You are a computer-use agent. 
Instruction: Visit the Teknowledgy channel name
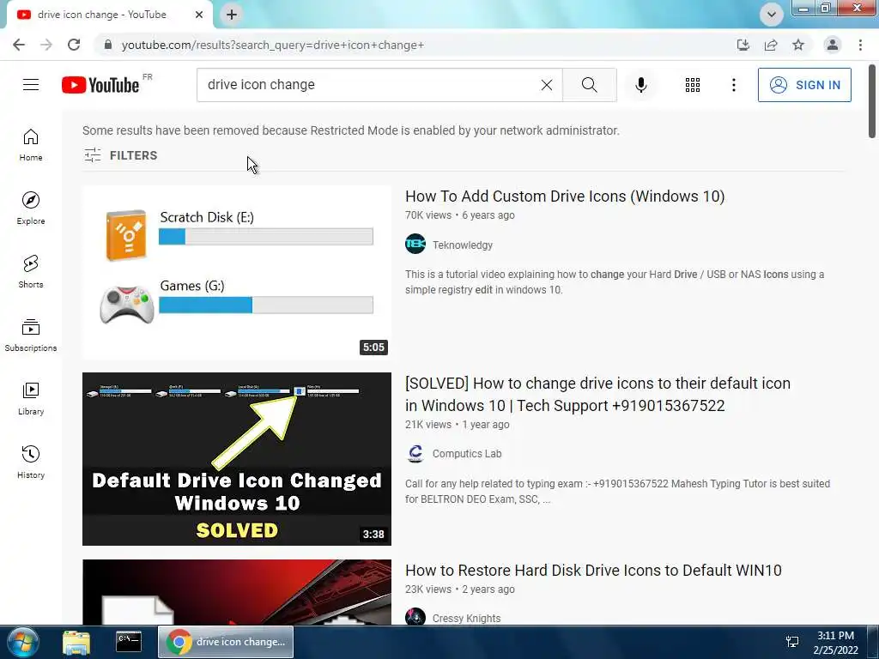463,245
